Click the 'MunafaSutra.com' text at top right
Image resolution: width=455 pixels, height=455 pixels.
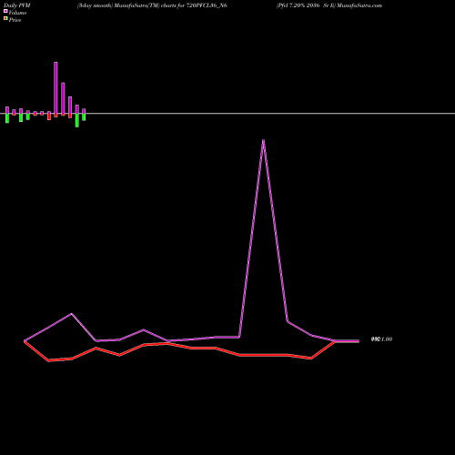click(x=359, y=5)
